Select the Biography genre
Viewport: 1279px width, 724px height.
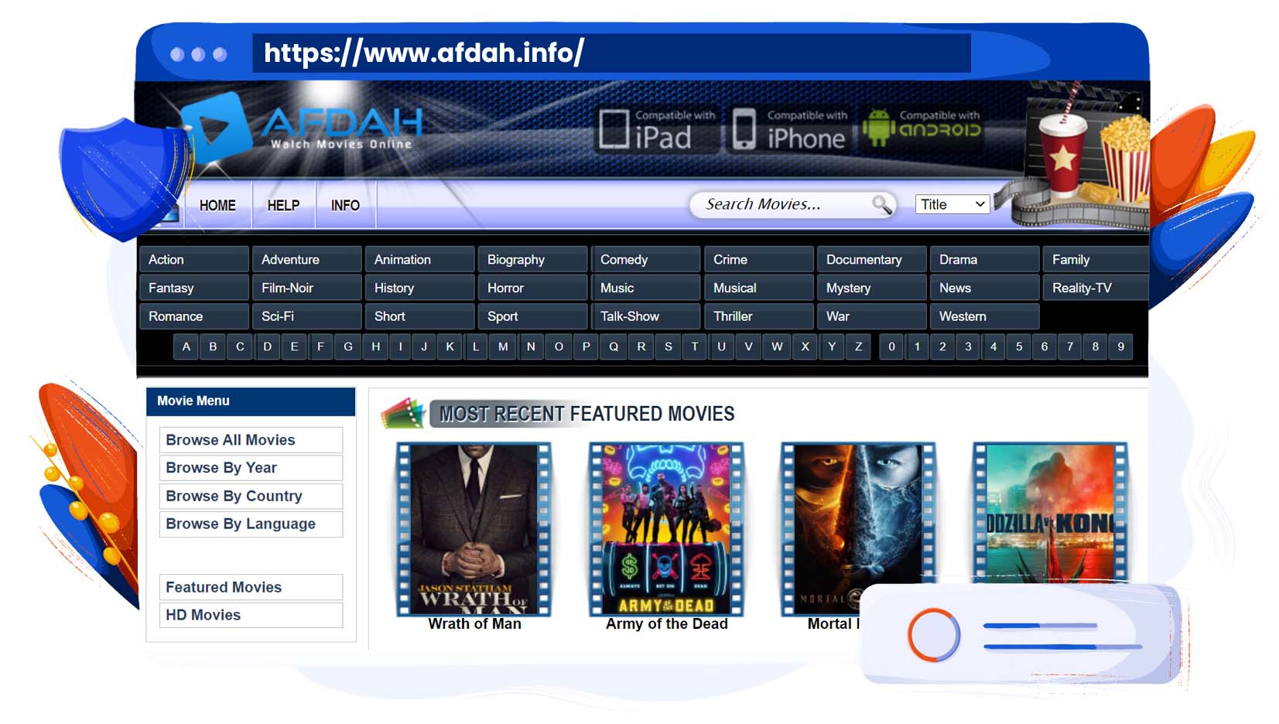(533, 260)
